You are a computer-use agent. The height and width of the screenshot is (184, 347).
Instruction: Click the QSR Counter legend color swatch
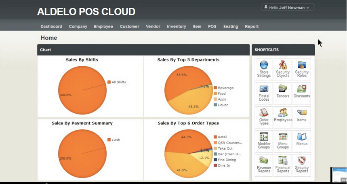pos(215,143)
